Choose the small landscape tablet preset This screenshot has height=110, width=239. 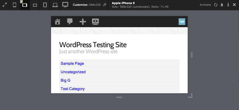coord(35,5)
